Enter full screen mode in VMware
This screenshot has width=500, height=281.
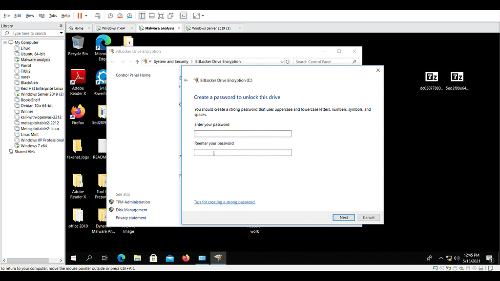(161, 16)
